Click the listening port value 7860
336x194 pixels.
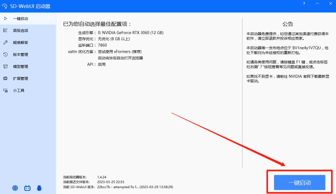pyautogui.click(x=102, y=45)
